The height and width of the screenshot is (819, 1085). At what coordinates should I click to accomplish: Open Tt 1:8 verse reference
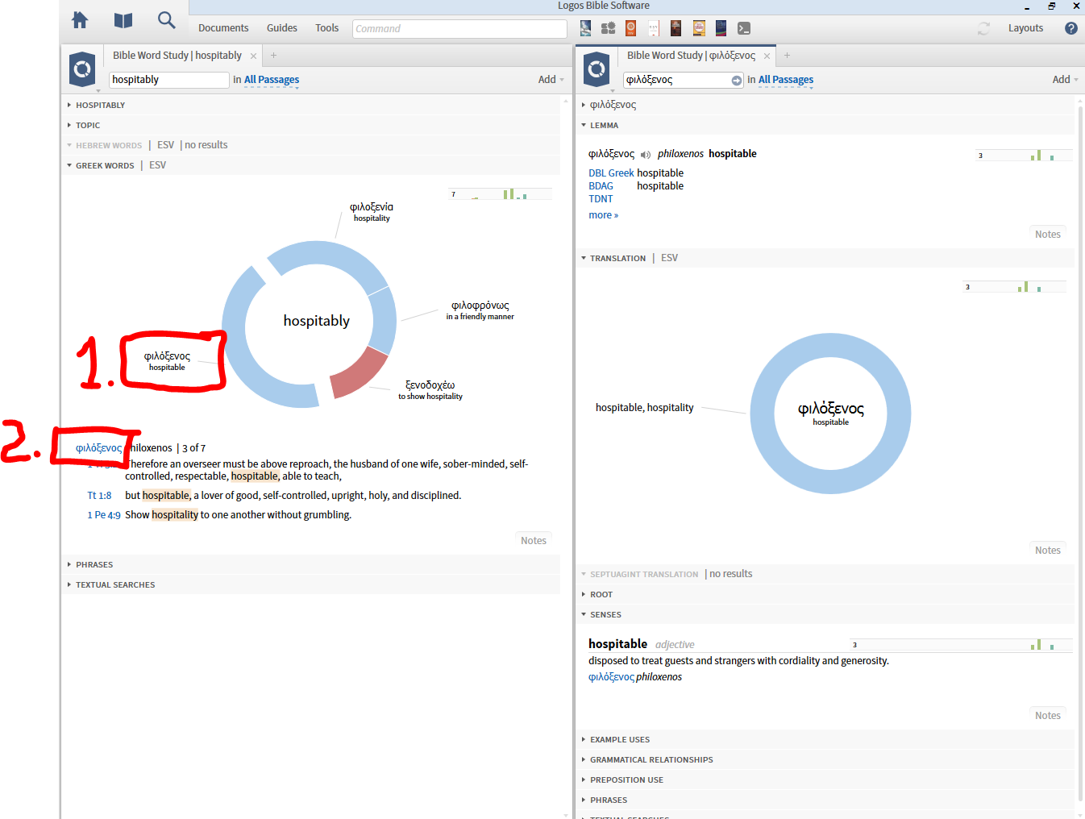[99, 496]
